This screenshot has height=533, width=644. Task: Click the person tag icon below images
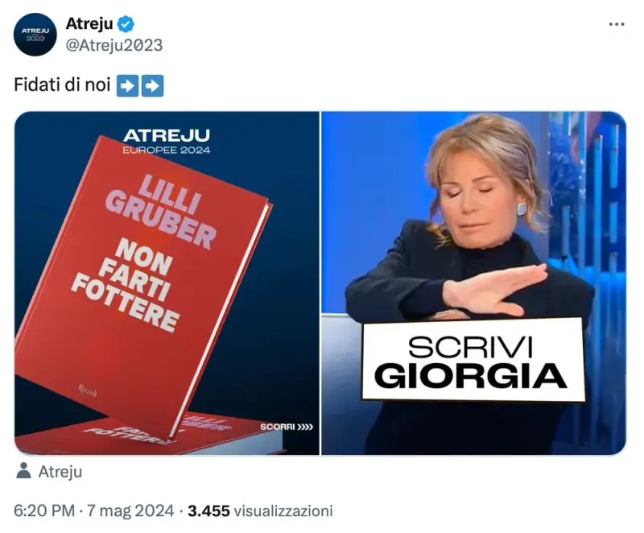[x=24, y=471]
